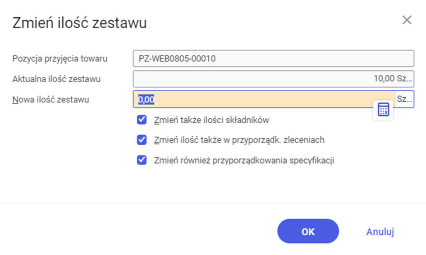The height and width of the screenshot is (255, 426).
Task: Click the Aktualna ilość zestawu field
Action: pyautogui.click(x=273, y=79)
